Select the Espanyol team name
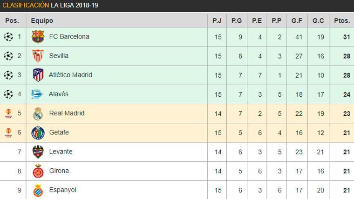 [x=62, y=190]
